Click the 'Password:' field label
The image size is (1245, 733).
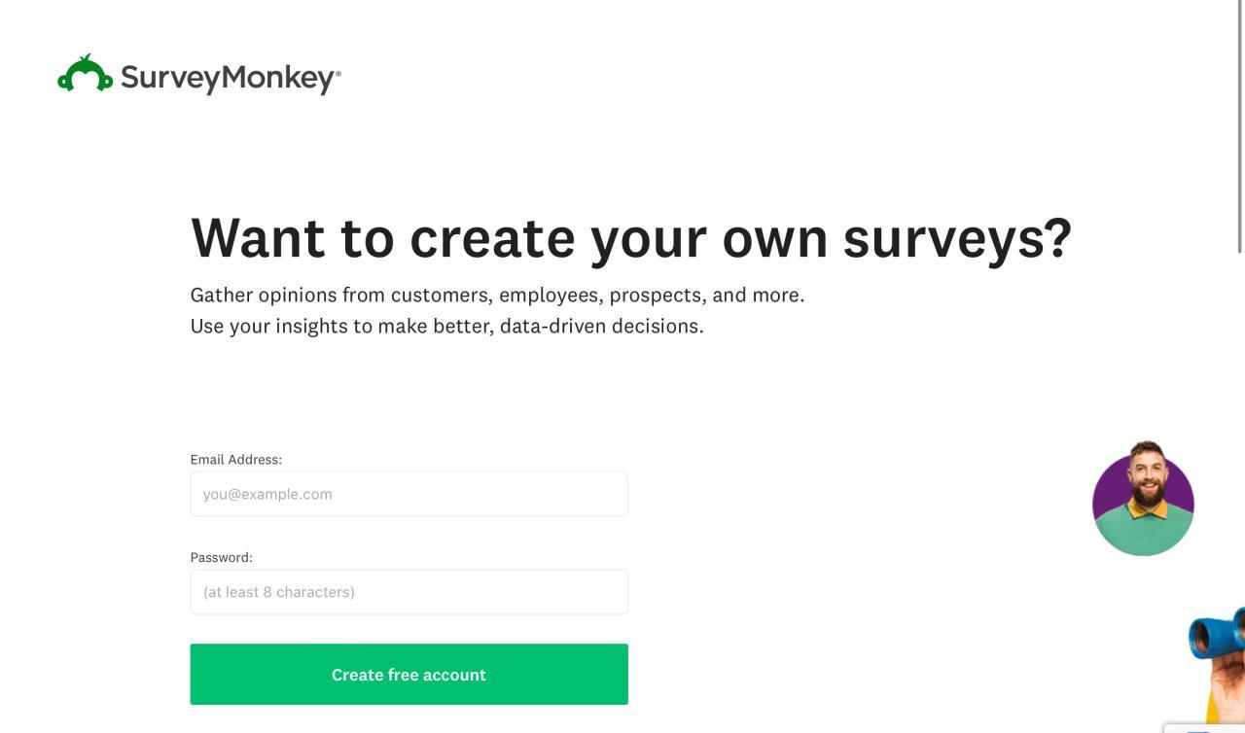pos(222,558)
